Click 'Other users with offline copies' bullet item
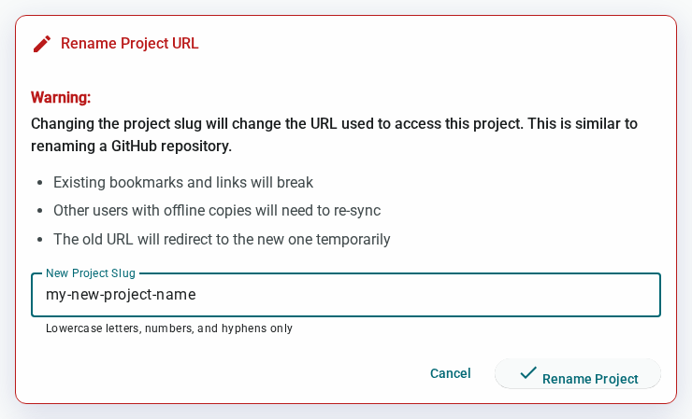The image size is (692, 419). point(217,211)
